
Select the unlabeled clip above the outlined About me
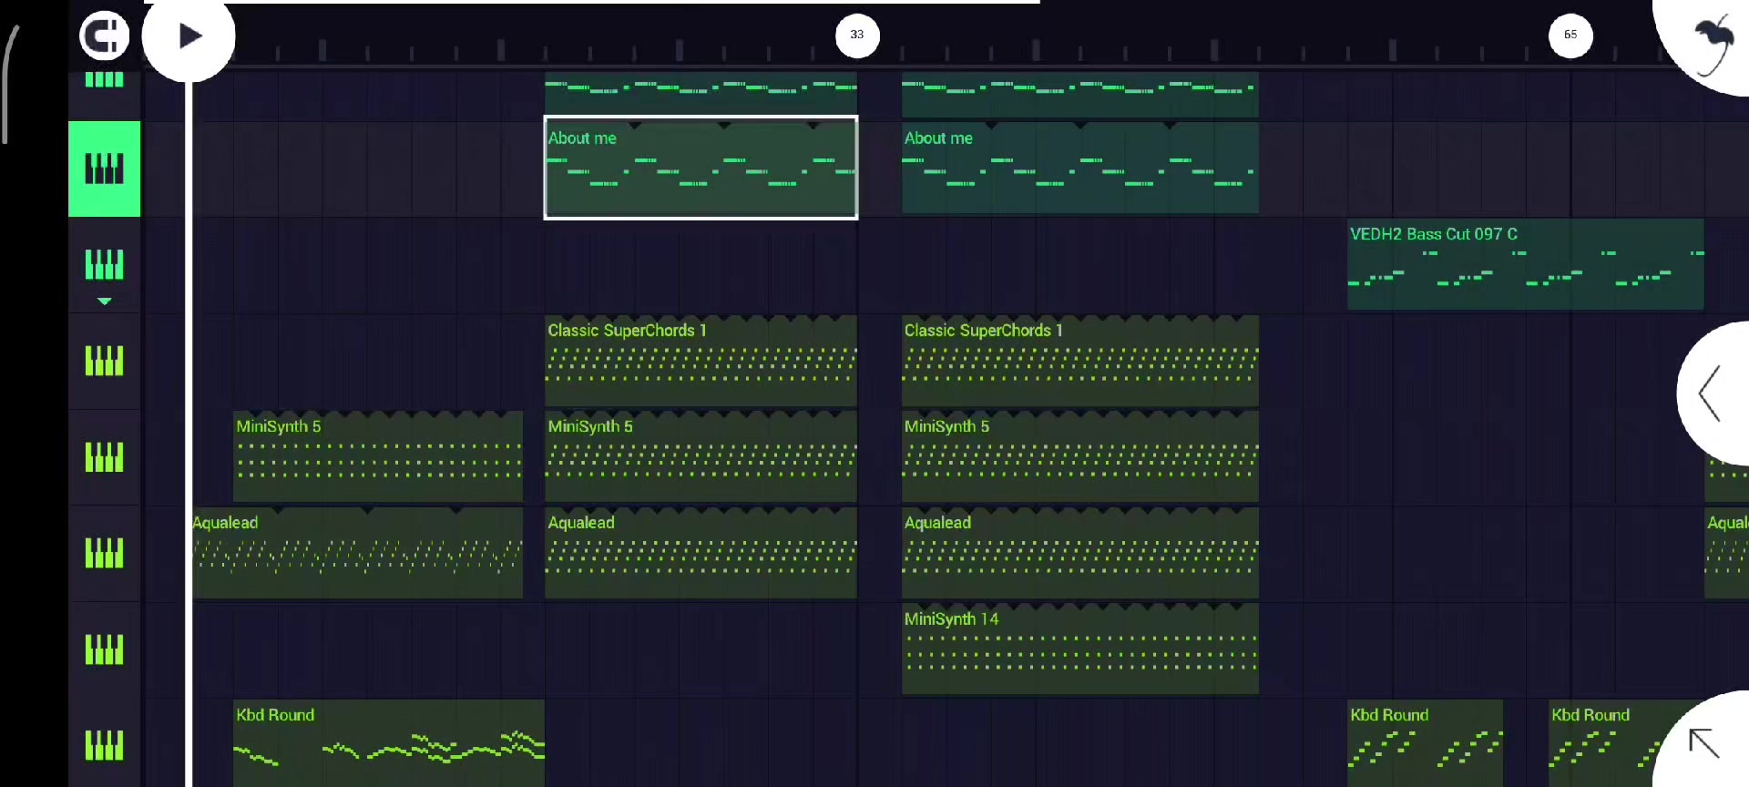point(701,94)
